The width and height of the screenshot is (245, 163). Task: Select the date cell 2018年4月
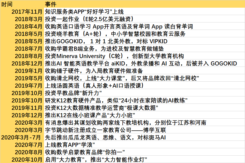pos(22,26)
